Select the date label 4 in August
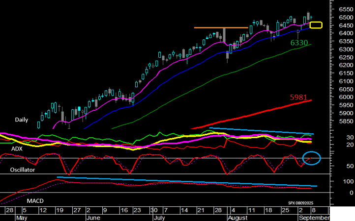Image resolution: width=355 pixels, height=221 pixels. pyautogui.click(x=234, y=210)
